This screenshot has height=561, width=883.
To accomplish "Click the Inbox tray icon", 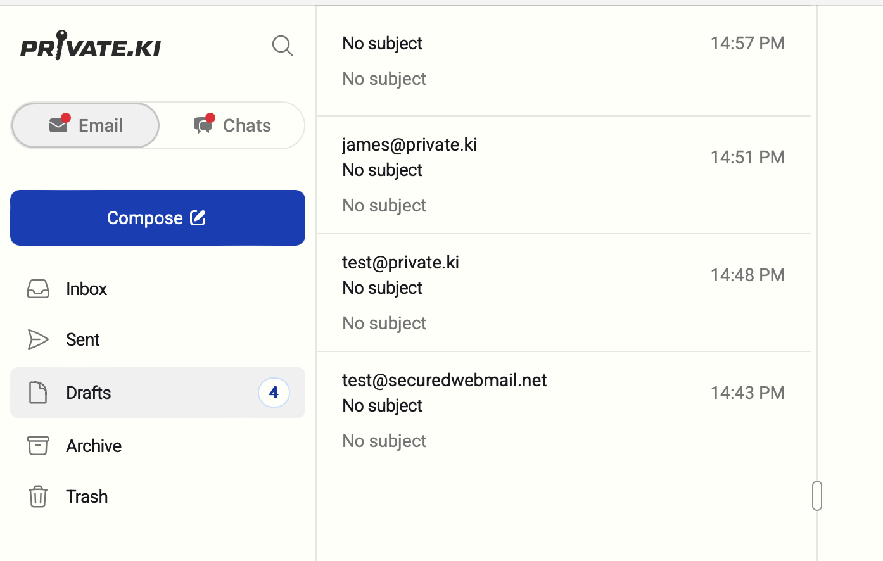I will pos(38,289).
